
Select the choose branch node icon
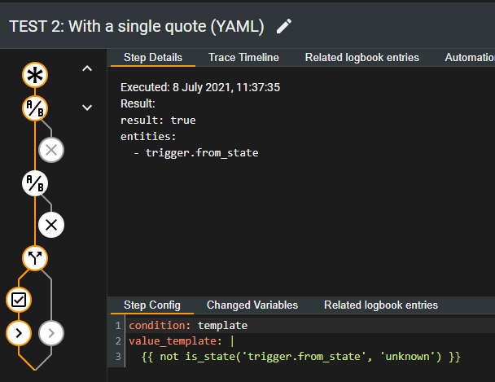coord(34,258)
